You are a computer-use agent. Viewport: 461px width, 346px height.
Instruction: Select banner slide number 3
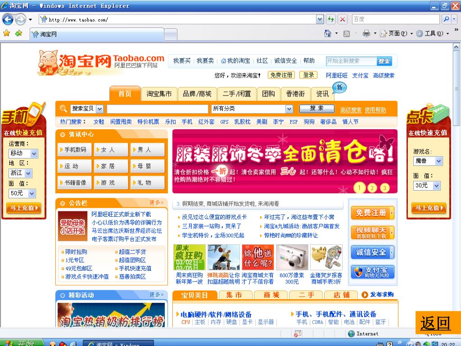tap(384, 187)
